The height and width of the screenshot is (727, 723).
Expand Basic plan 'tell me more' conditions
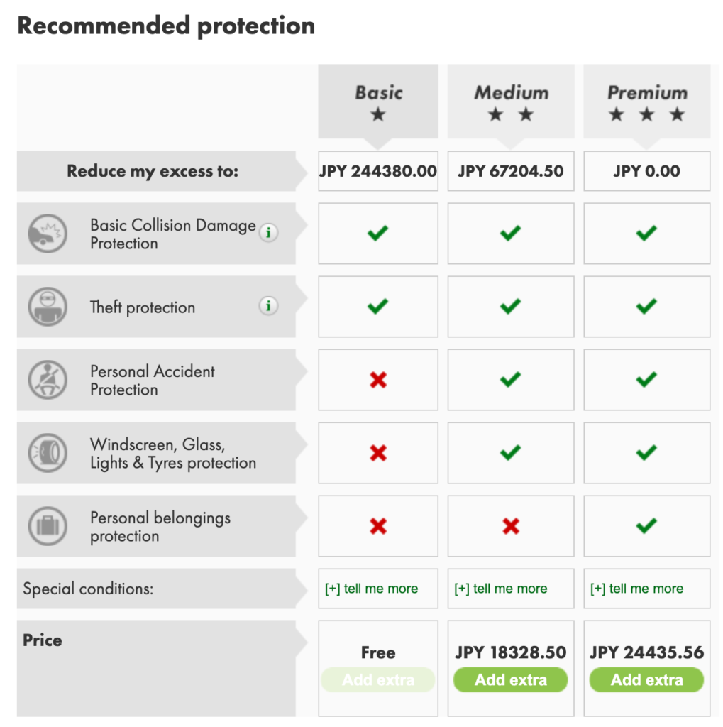pyautogui.click(x=372, y=589)
